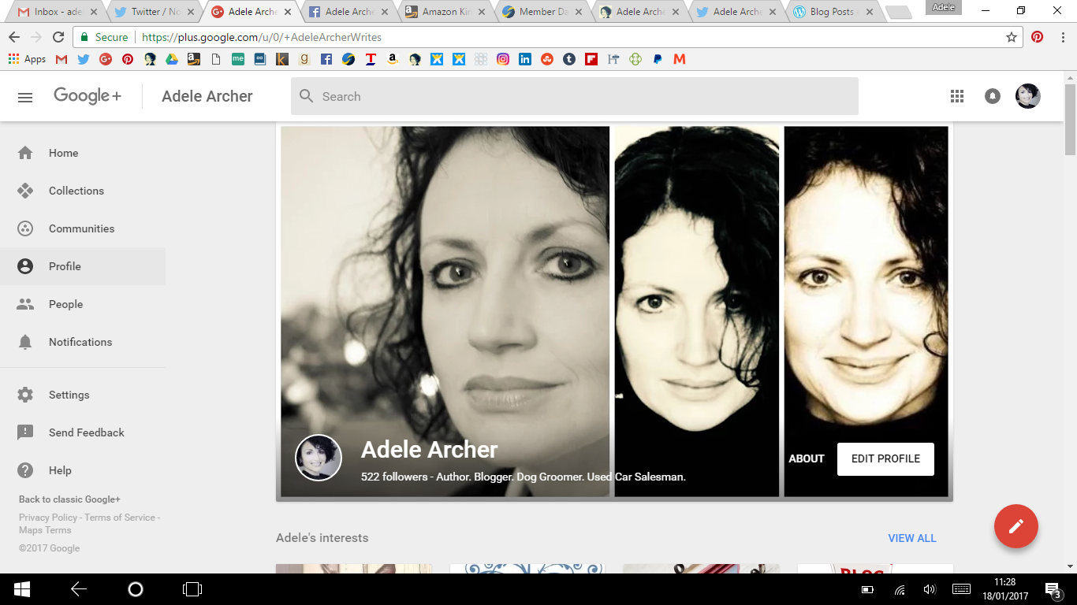Open the notifications bell in header

pyautogui.click(x=993, y=96)
